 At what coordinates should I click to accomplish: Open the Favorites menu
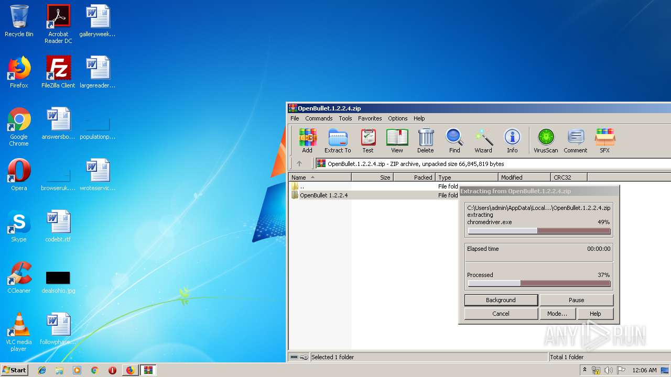[370, 118]
